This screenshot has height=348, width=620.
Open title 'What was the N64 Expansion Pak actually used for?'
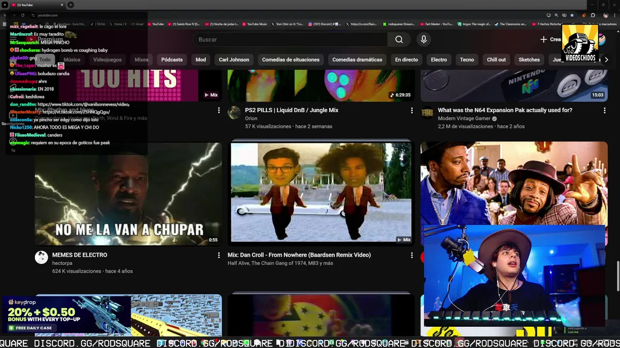click(505, 110)
